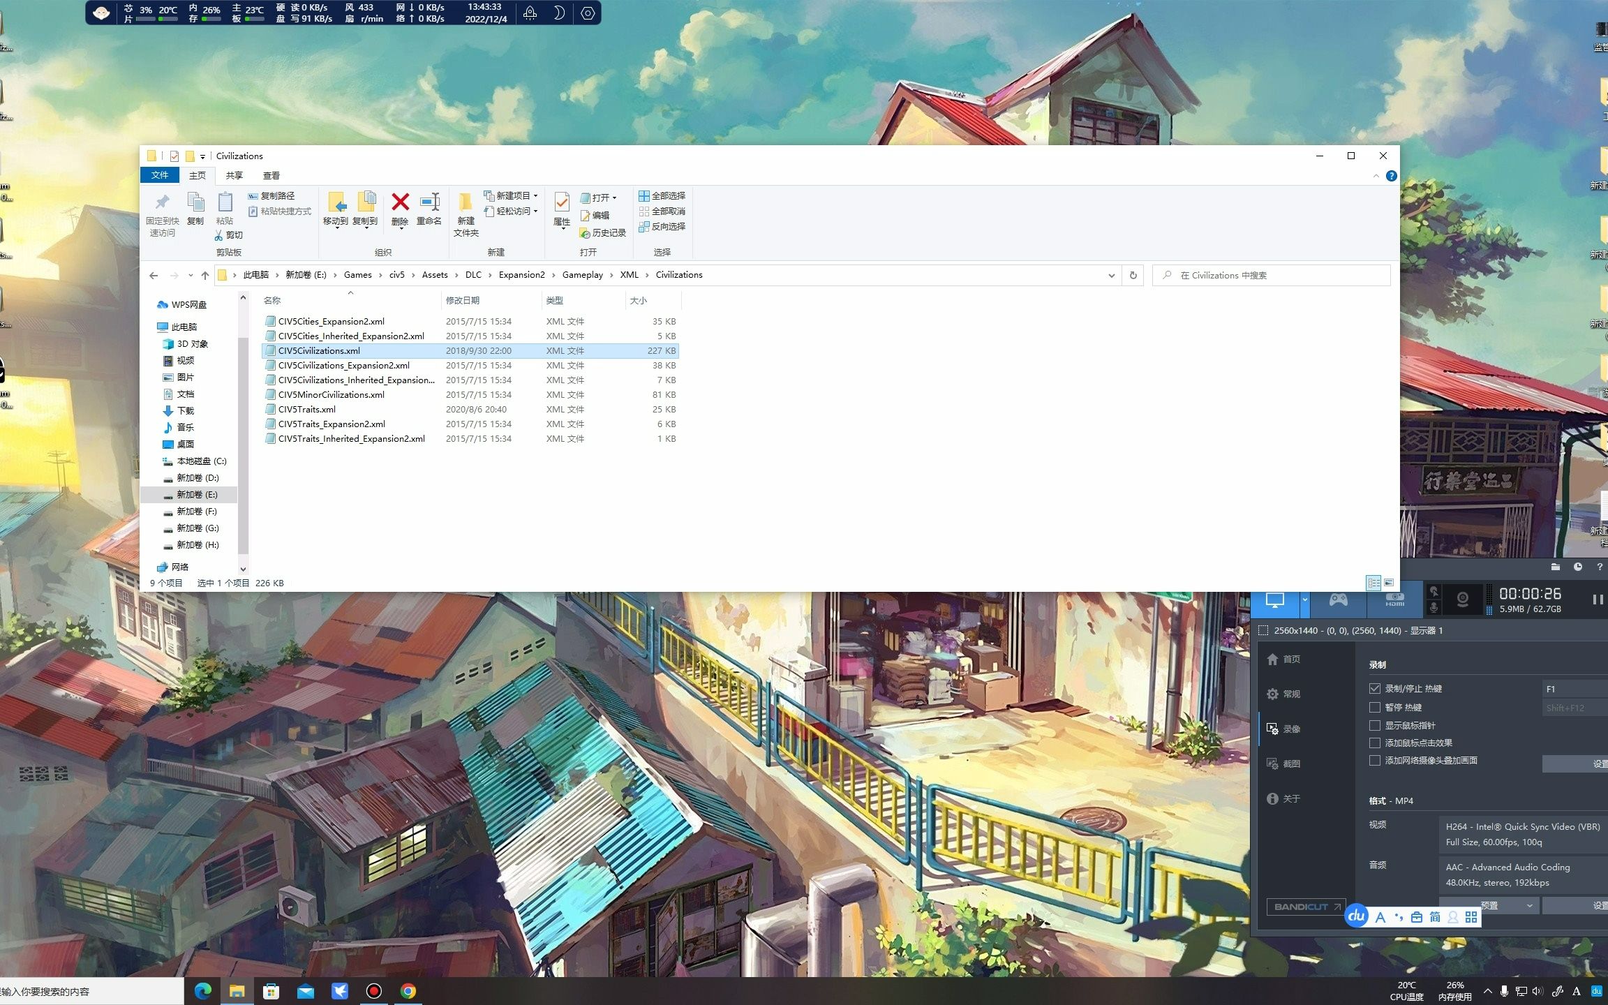The width and height of the screenshot is (1608, 1005).
Task: Open the Bandicam Presets (预置) dropdown
Action: pyautogui.click(x=1489, y=906)
